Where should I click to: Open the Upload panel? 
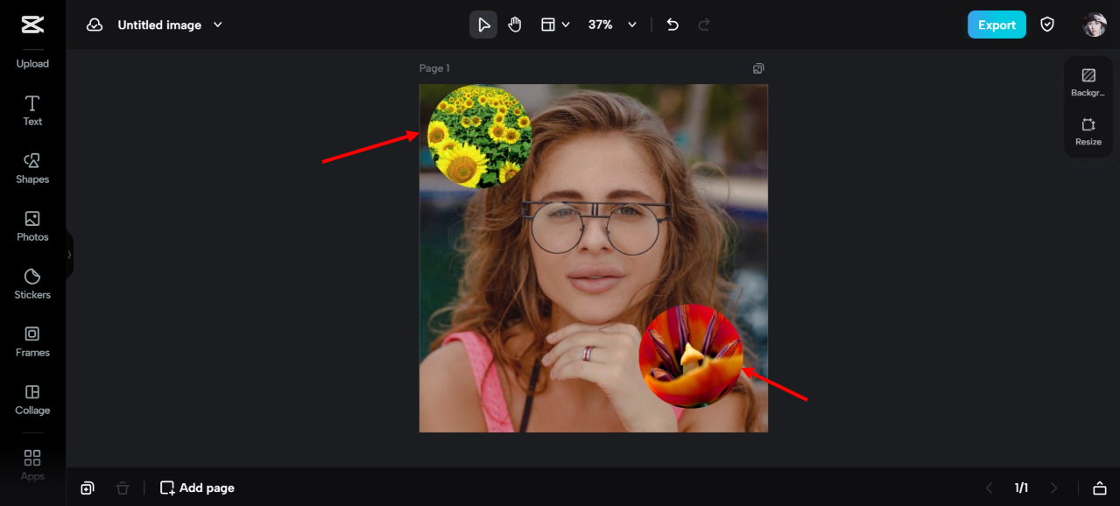(x=32, y=63)
